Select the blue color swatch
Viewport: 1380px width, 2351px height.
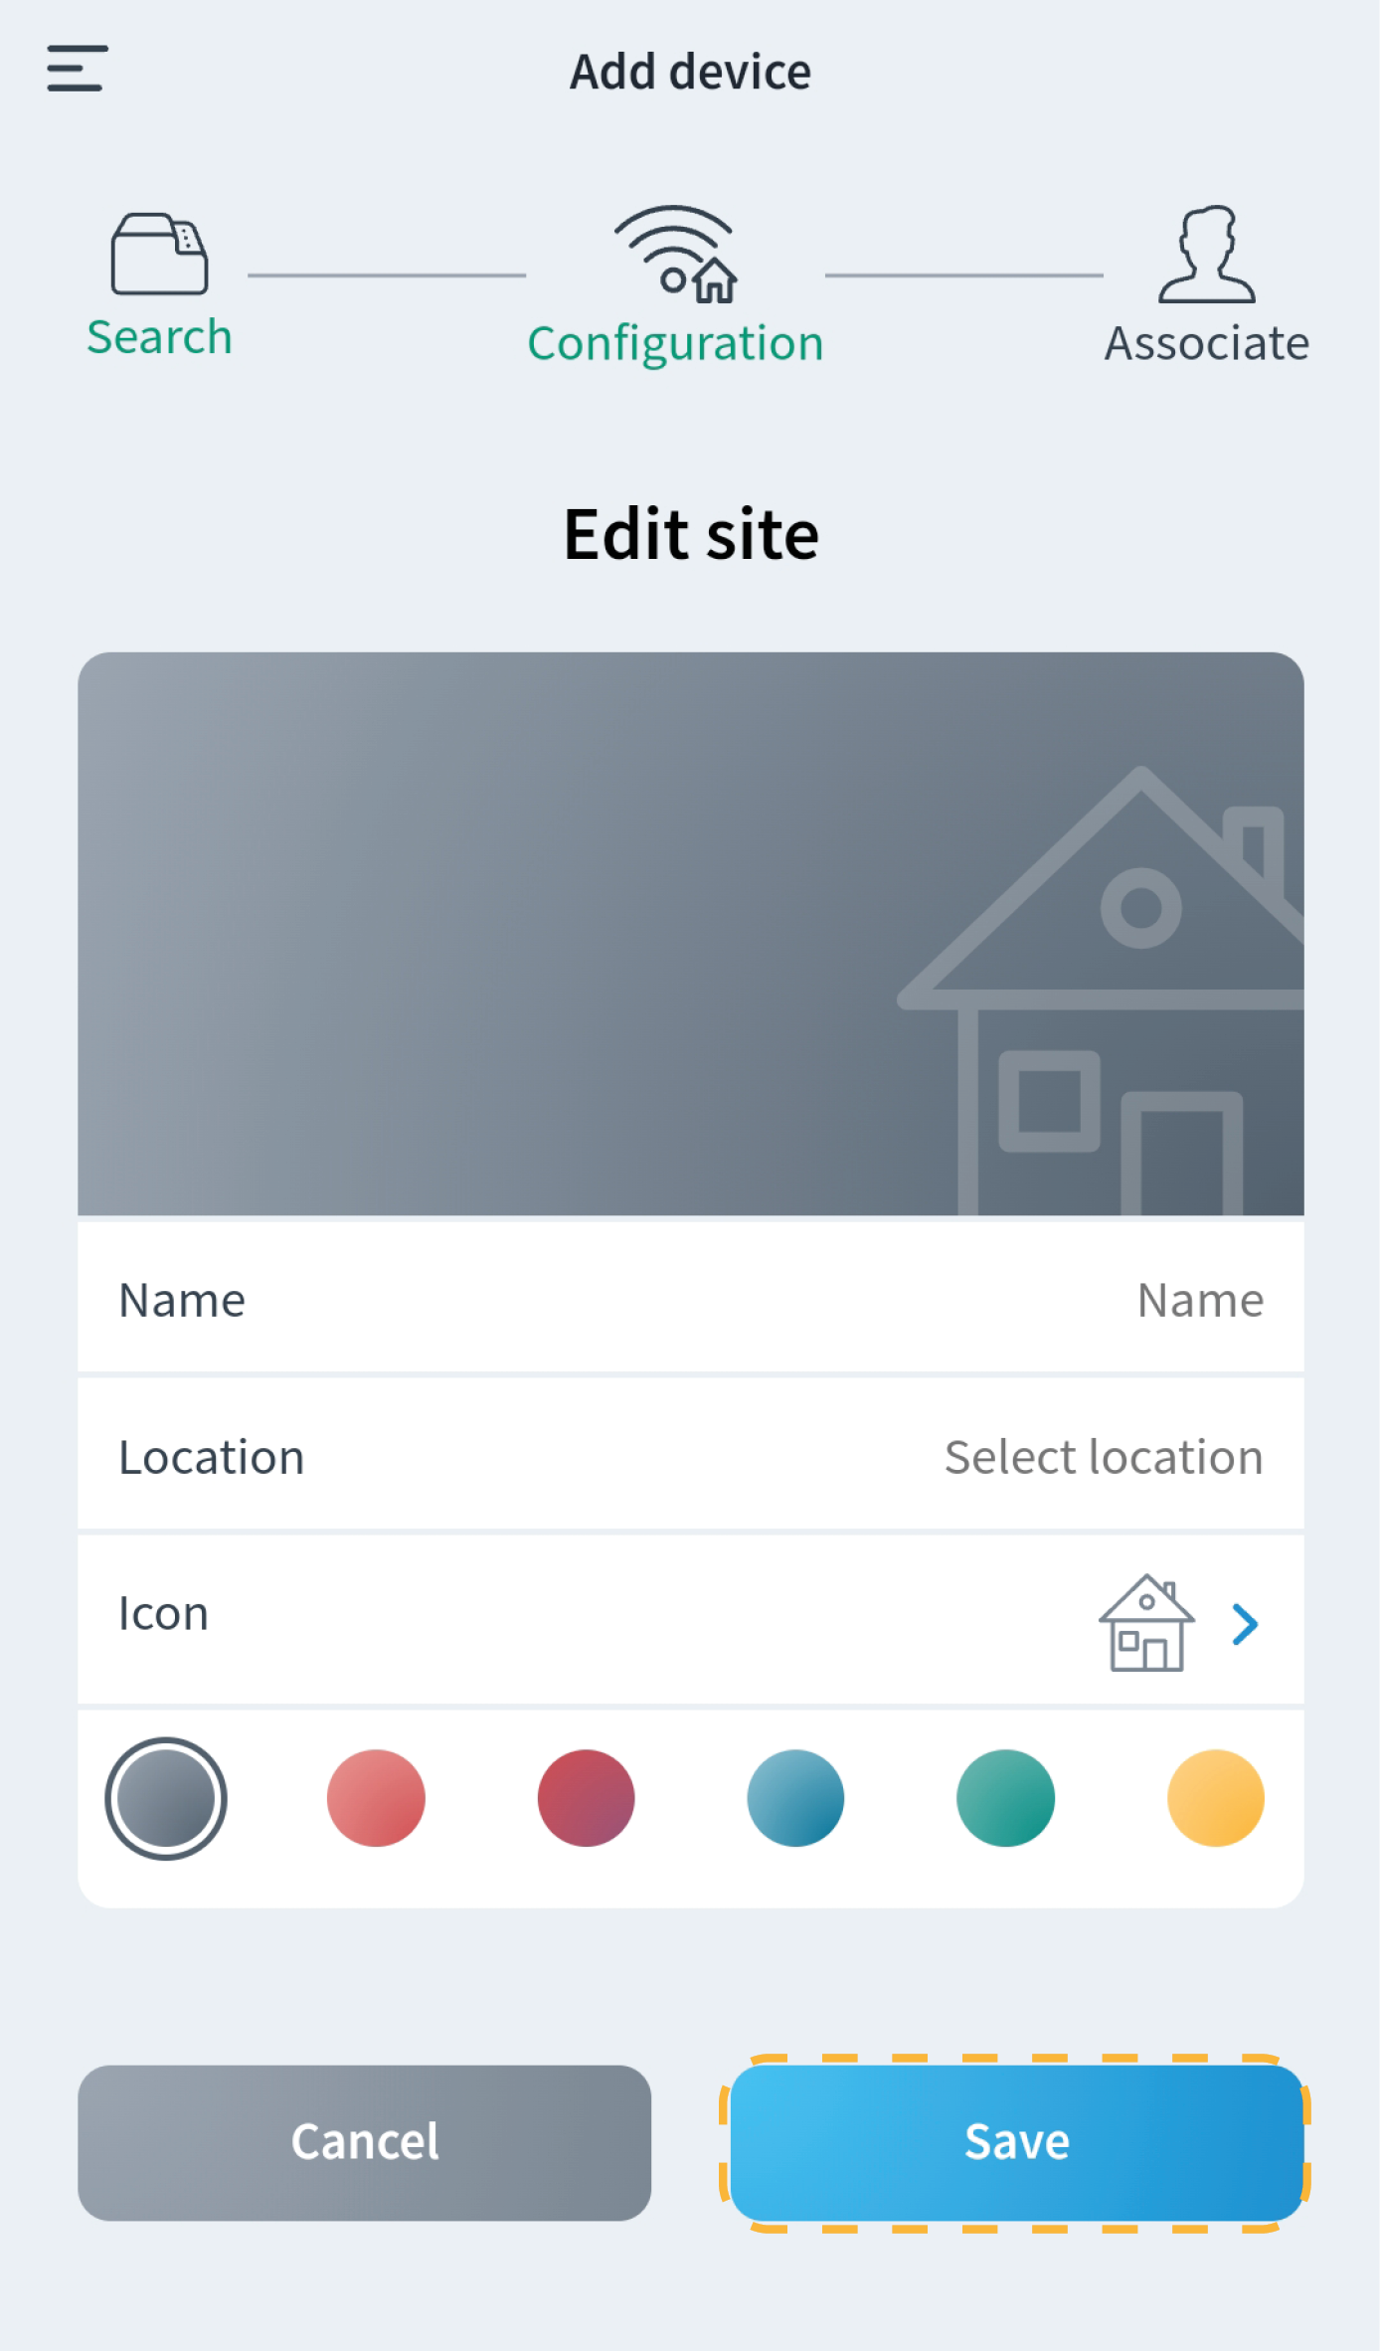pos(795,1798)
